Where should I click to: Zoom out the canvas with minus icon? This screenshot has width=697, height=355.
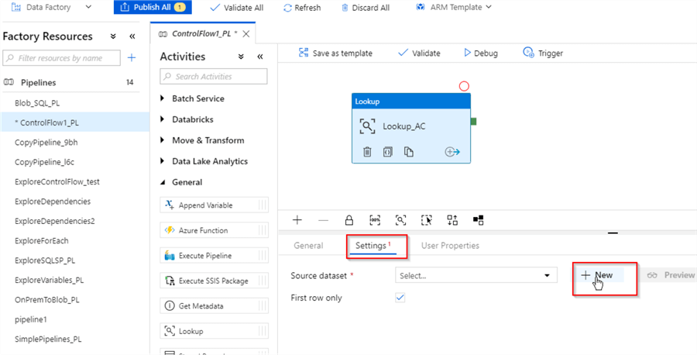323,220
